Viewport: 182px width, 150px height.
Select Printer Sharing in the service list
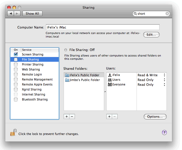point(32,64)
